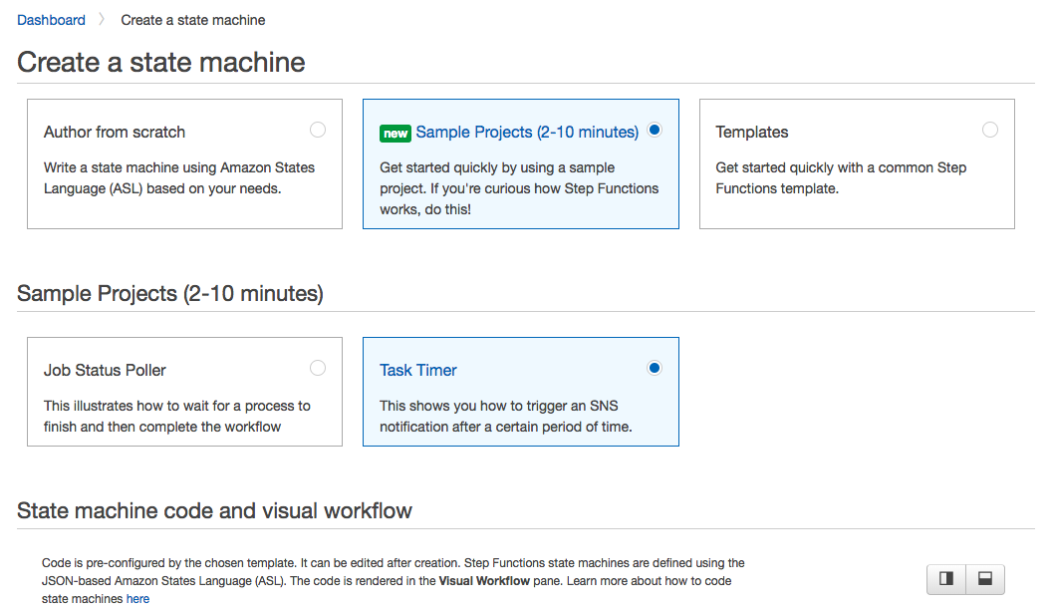Click the State machine code heading
The image size is (1054, 610).
click(213, 510)
